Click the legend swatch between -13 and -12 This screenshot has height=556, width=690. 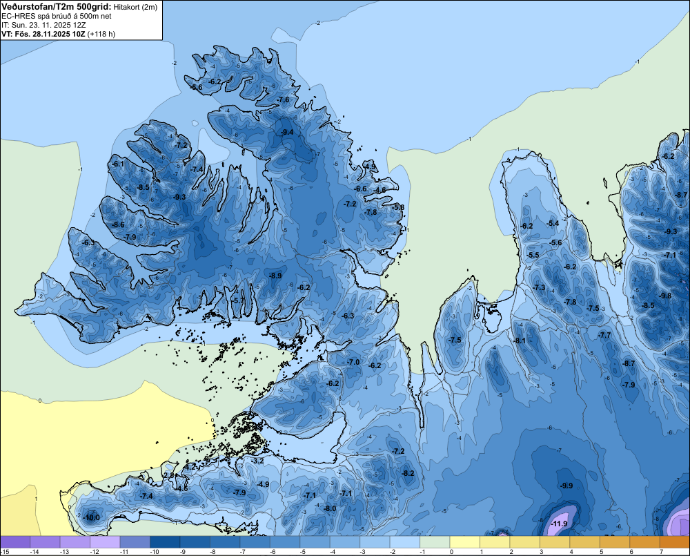(75, 542)
